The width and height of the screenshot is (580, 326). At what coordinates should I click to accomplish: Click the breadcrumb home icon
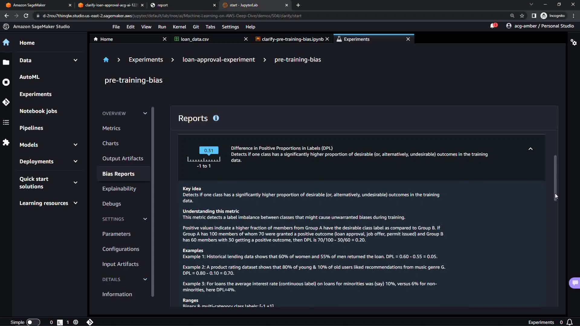coord(106,60)
